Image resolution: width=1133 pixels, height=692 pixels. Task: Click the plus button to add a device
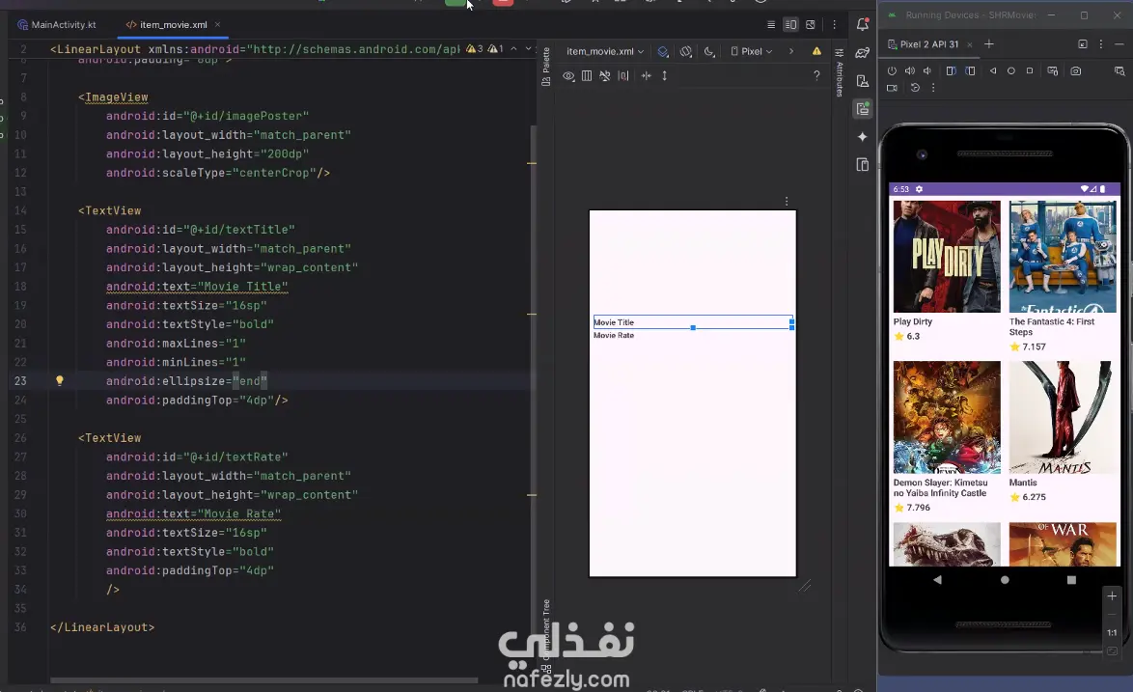[989, 43]
